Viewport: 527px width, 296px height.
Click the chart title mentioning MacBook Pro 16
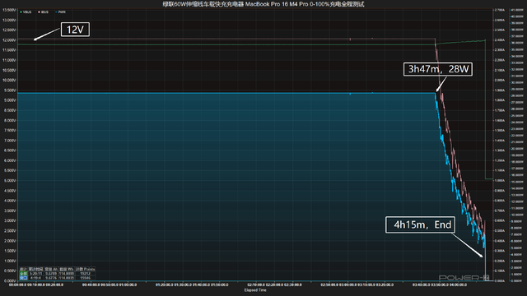[x=263, y=4]
